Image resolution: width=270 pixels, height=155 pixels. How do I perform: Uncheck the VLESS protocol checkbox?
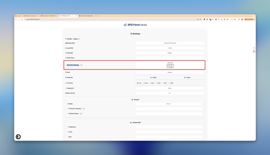(151, 77)
